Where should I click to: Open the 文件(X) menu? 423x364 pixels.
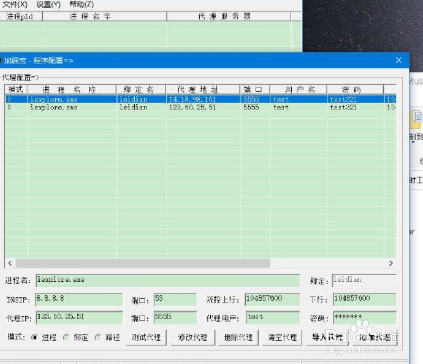point(15,4)
